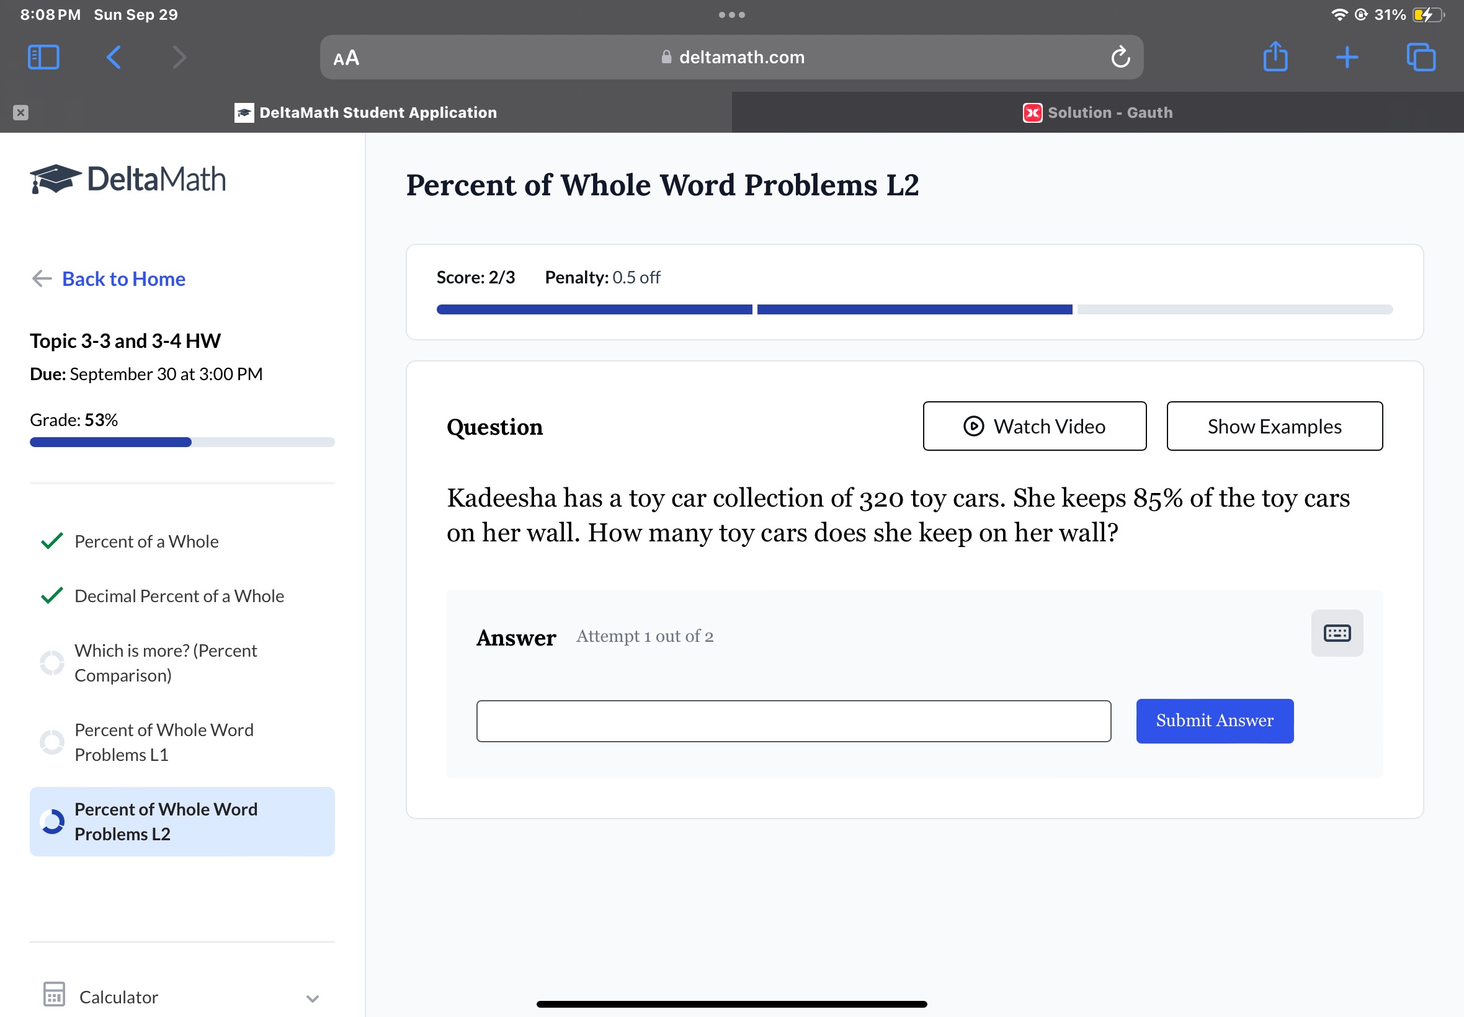The image size is (1464, 1017).
Task: Go back with Safari's back arrow
Action: pos(114,57)
